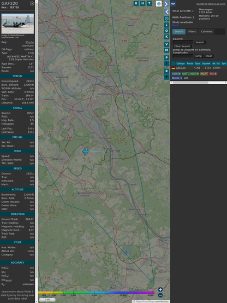Expand sidebar with right chevron button
The image size is (227, 303).
166,4
